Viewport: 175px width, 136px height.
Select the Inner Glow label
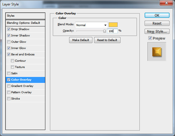click(x=19, y=48)
